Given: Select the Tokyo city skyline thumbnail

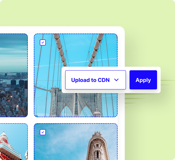Looking at the screenshot, I should (x=14, y=75).
